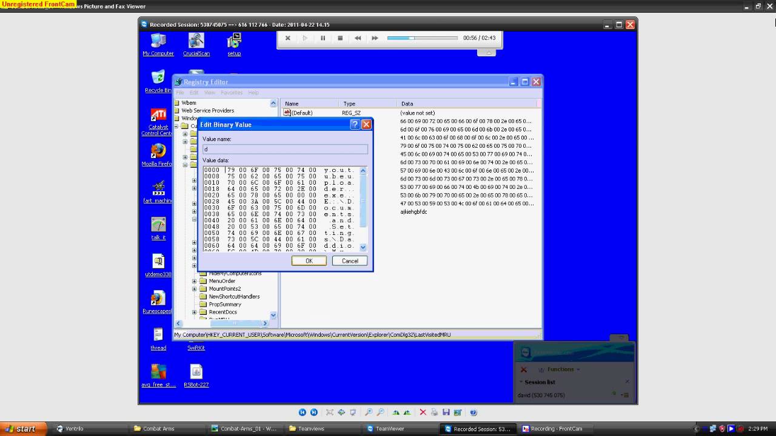Pause the recorded session playback
This screenshot has height=436, width=776.
(x=323, y=38)
